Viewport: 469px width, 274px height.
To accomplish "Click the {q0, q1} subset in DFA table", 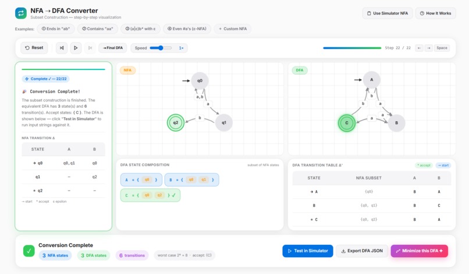I will click(x=369, y=206).
